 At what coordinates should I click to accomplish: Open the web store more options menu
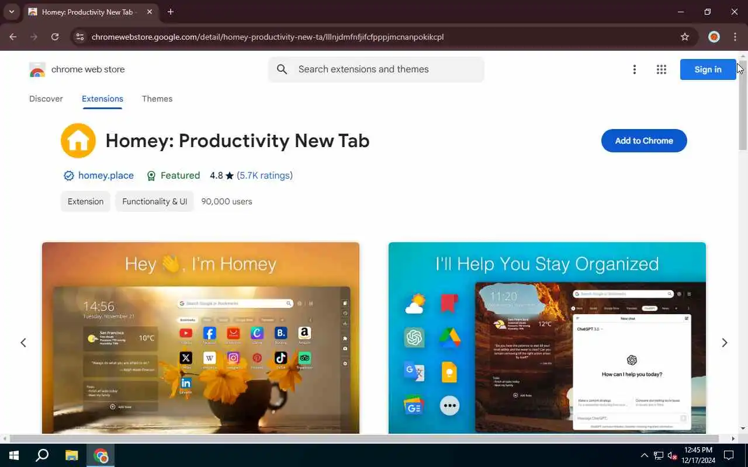click(635, 69)
